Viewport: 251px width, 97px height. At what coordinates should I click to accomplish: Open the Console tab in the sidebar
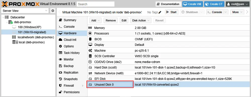click(72, 27)
